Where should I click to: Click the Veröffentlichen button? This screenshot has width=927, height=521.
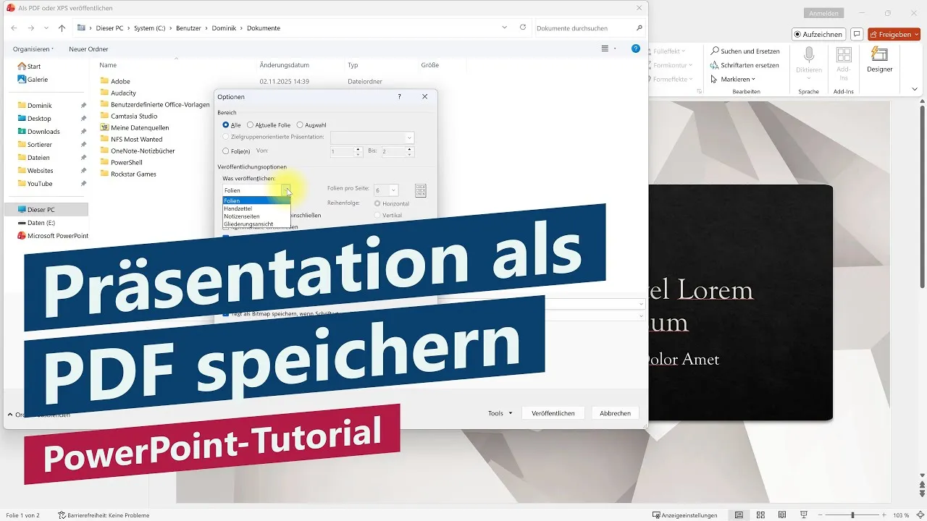coord(553,412)
